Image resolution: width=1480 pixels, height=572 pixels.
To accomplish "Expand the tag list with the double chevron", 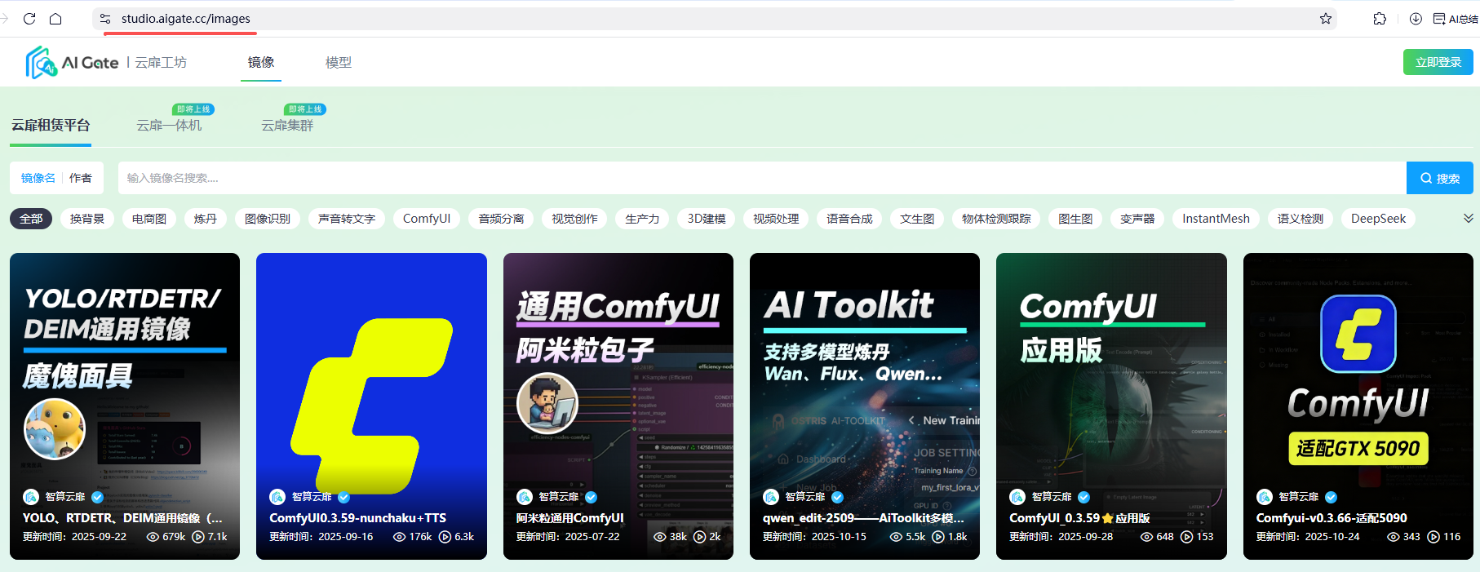I will point(1468,219).
